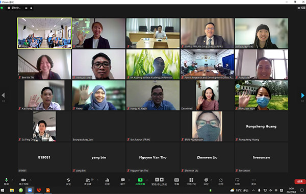Click the green Share Screen button
Viewport: 306px width, 194px height.
click(140, 181)
